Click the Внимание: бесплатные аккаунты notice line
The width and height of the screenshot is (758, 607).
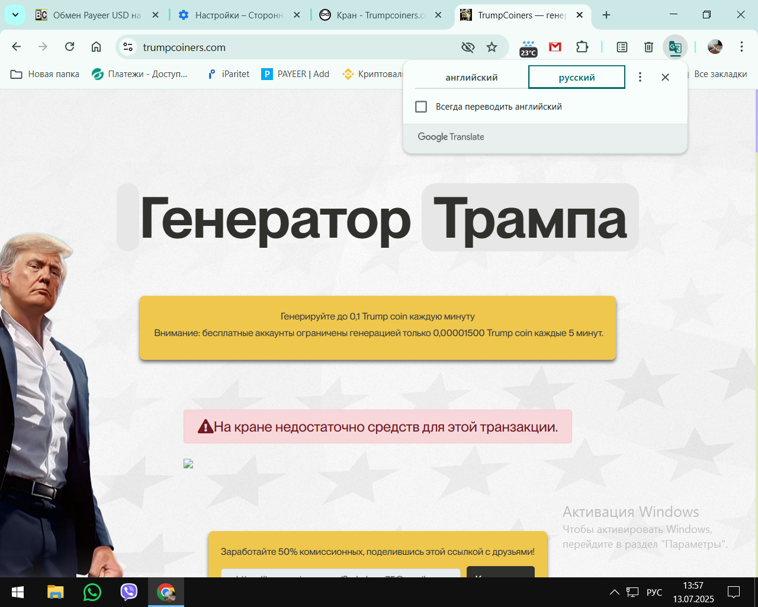pos(379,333)
